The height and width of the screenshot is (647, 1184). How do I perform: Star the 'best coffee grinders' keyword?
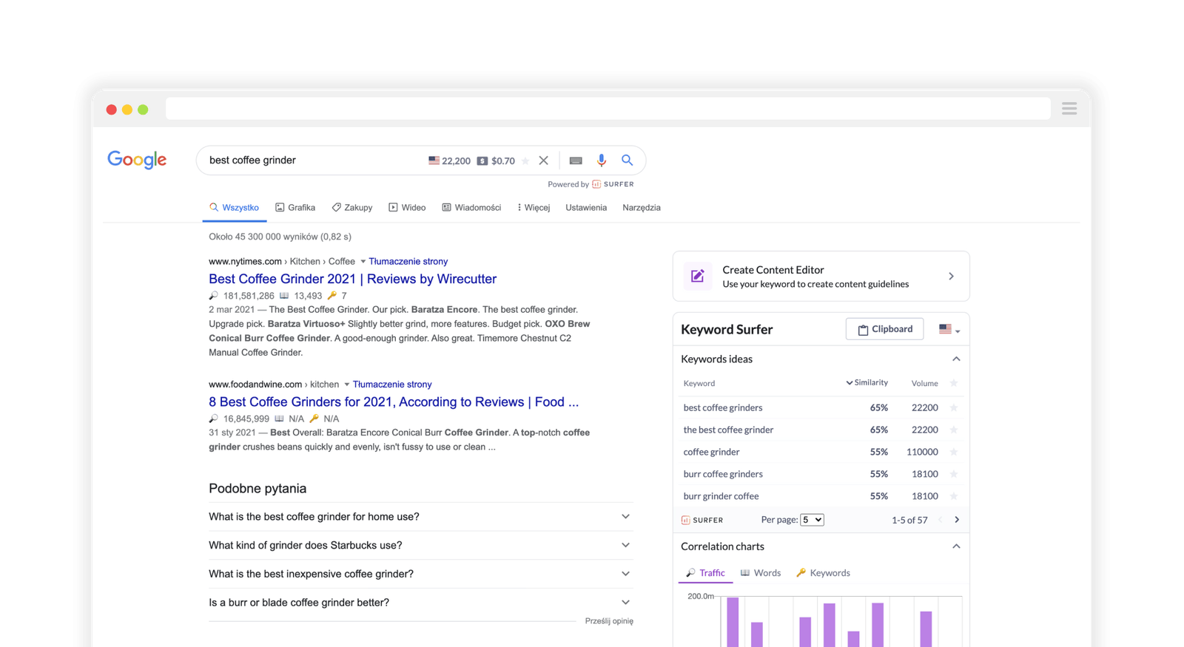(954, 407)
